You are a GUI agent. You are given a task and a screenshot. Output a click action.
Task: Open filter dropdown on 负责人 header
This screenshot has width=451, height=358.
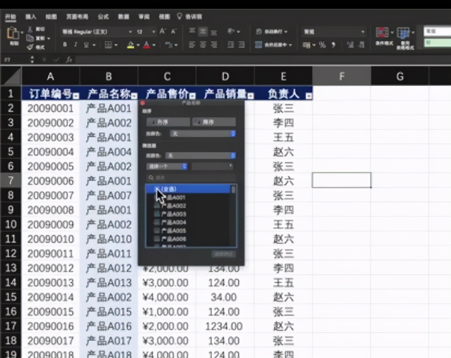click(x=308, y=96)
